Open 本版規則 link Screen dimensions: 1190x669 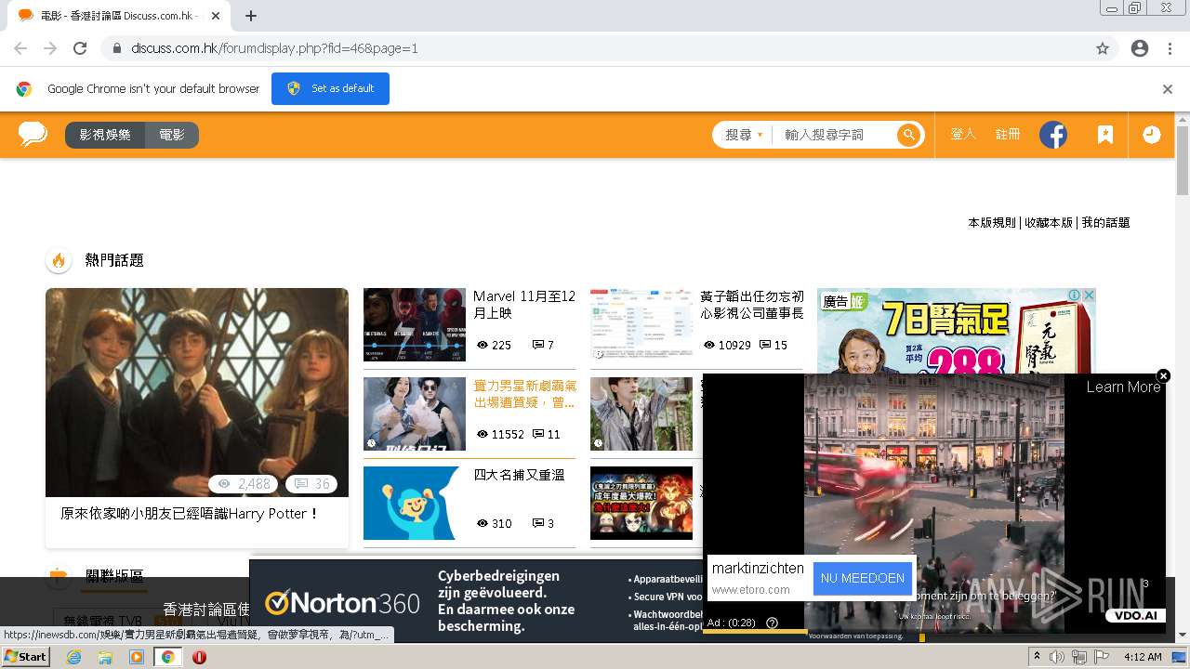(x=992, y=223)
